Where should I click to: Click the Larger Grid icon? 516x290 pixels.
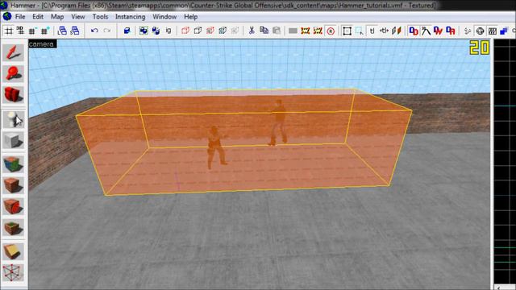45,31
